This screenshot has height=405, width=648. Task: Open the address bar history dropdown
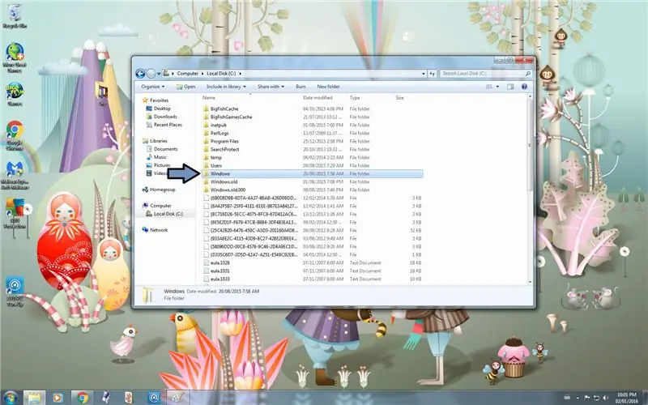(424, 74)
